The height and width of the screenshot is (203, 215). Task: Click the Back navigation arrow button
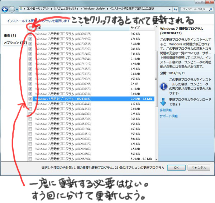point(5,9)
